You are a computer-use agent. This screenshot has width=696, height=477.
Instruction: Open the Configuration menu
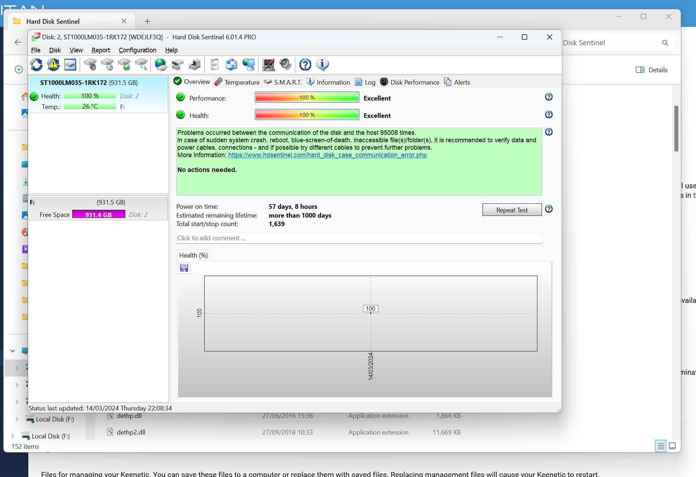coord(138,50)
